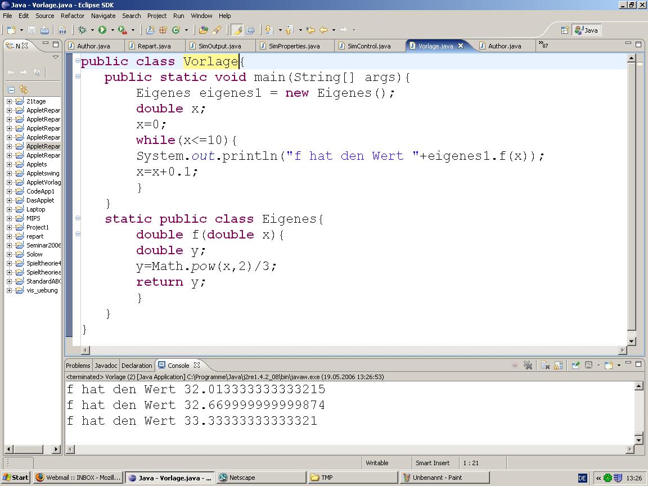Screen dimensions: 648x486
Task: Select the MIPS project in Navigator
Action: (33, 218)
